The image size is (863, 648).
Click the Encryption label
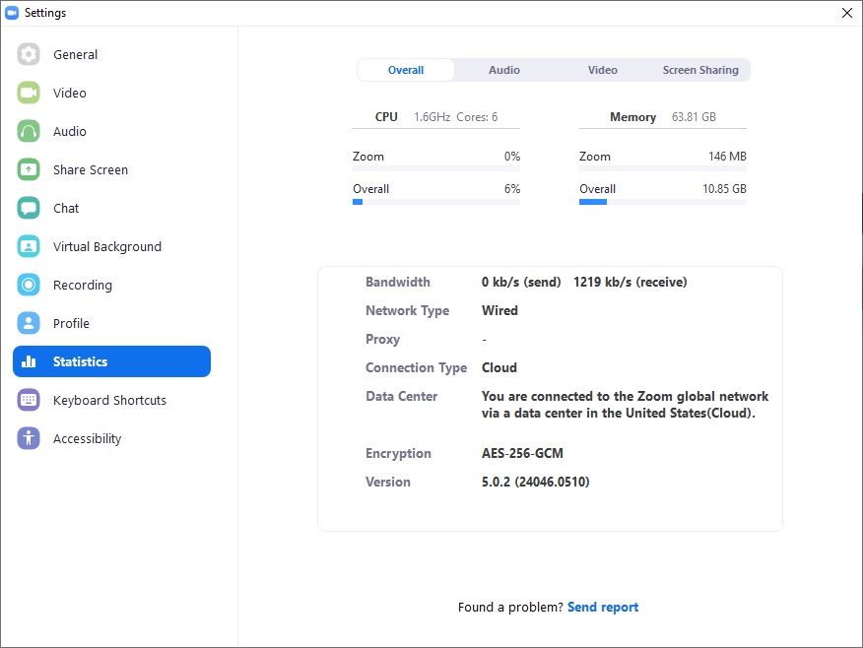point(398,453)
